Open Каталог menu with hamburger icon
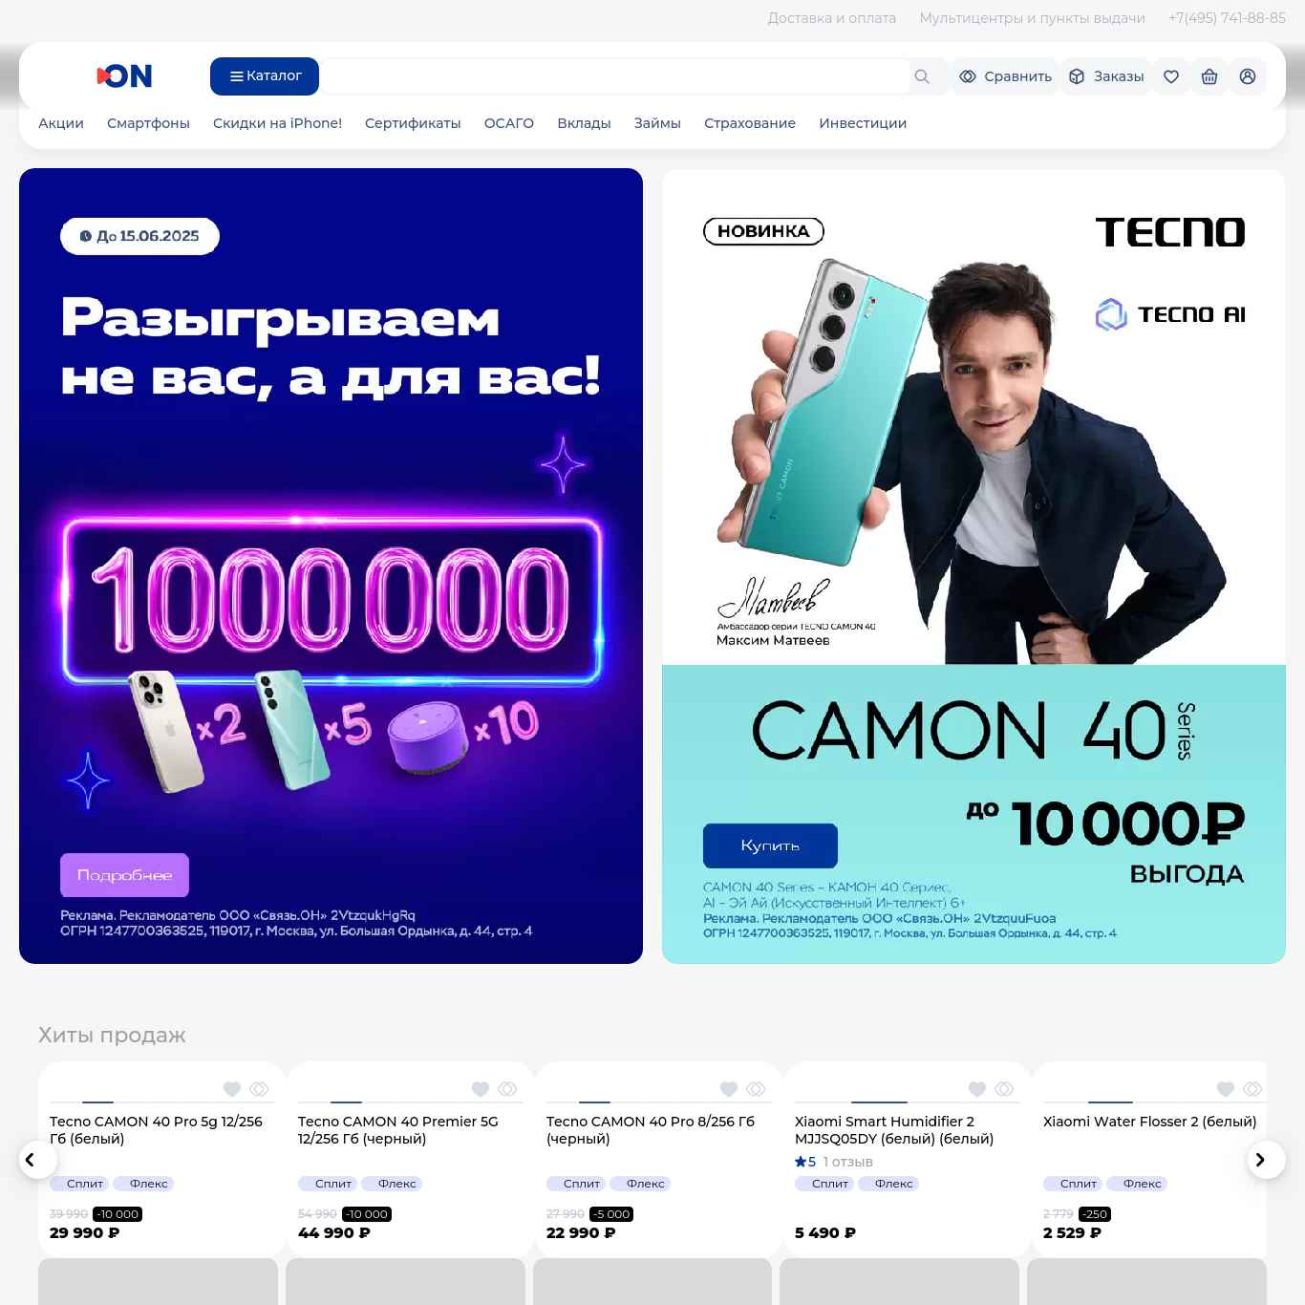 coord(265,76)
